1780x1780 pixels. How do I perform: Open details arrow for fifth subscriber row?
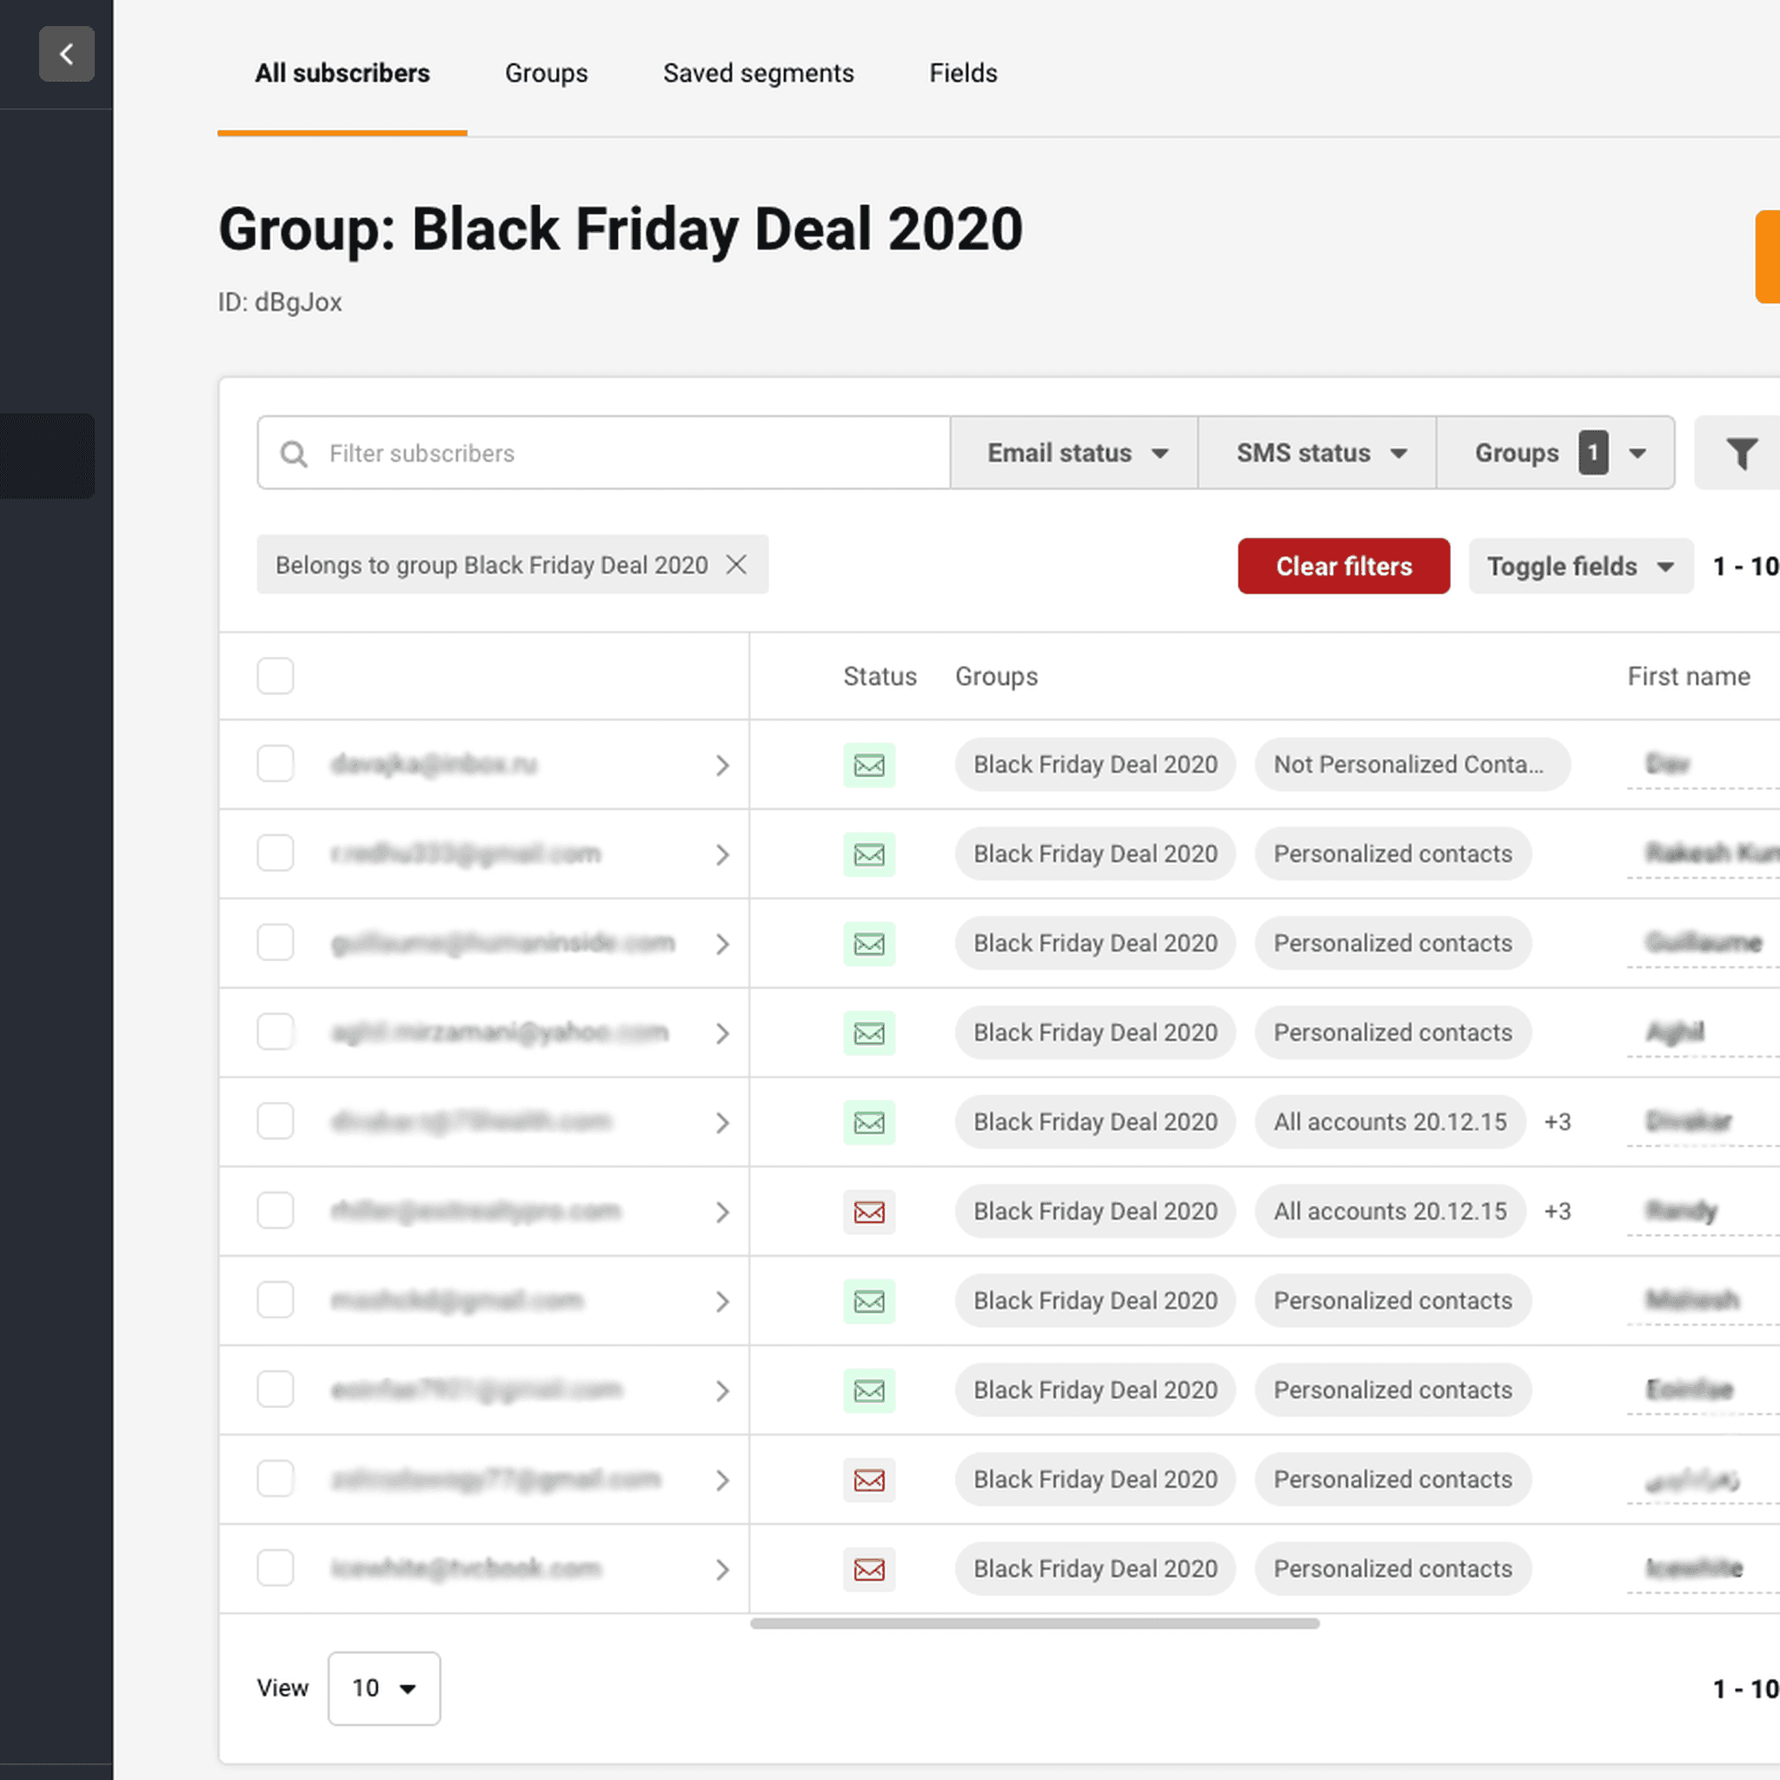click(x=722, y=1123)
